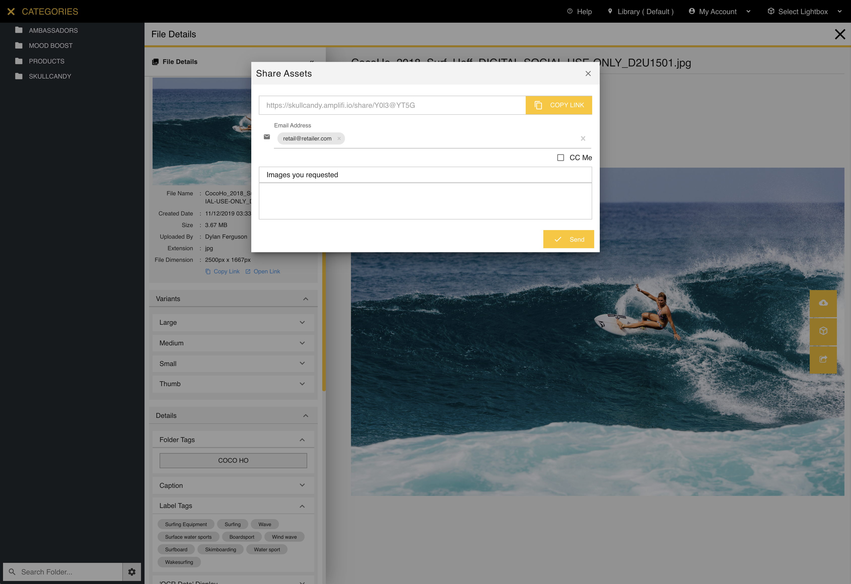The height and width of the screenshot is (584, 851).
Task: Click the File Details panel header icon
Action: coord(155,62)
